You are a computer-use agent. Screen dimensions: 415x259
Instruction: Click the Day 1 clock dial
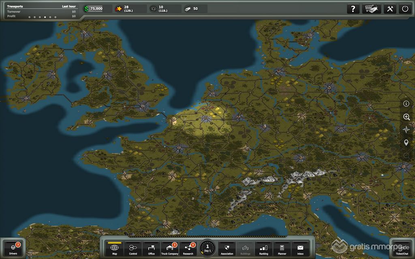pos(207,248)
